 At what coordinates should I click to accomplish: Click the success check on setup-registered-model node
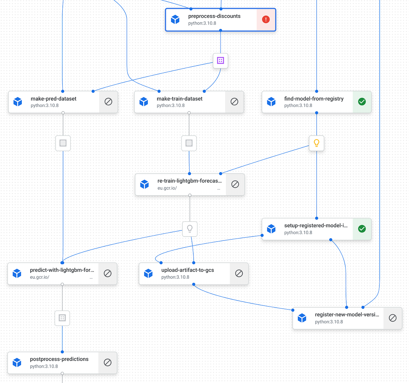(362, 229)
